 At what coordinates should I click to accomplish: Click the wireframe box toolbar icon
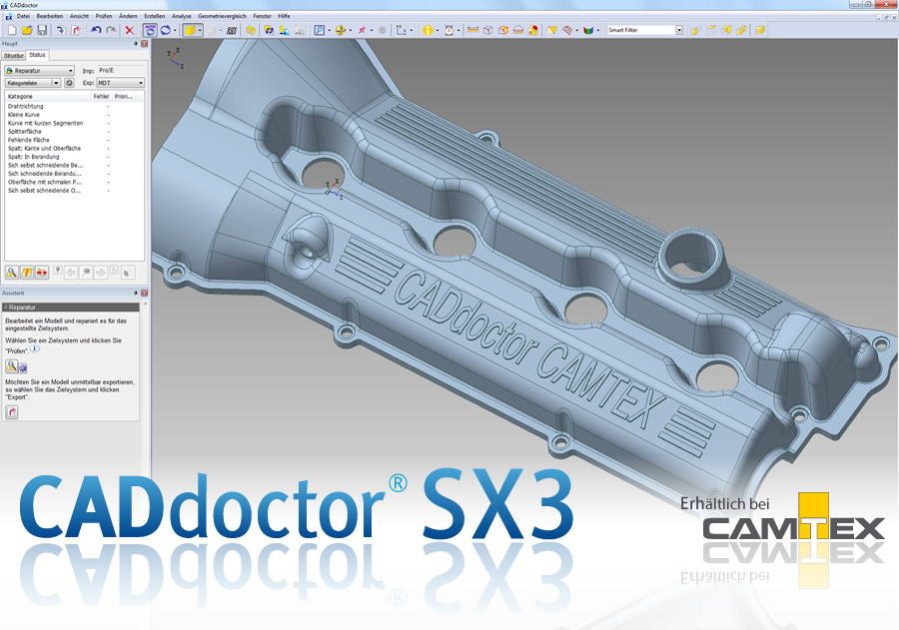tap(487, 30)
